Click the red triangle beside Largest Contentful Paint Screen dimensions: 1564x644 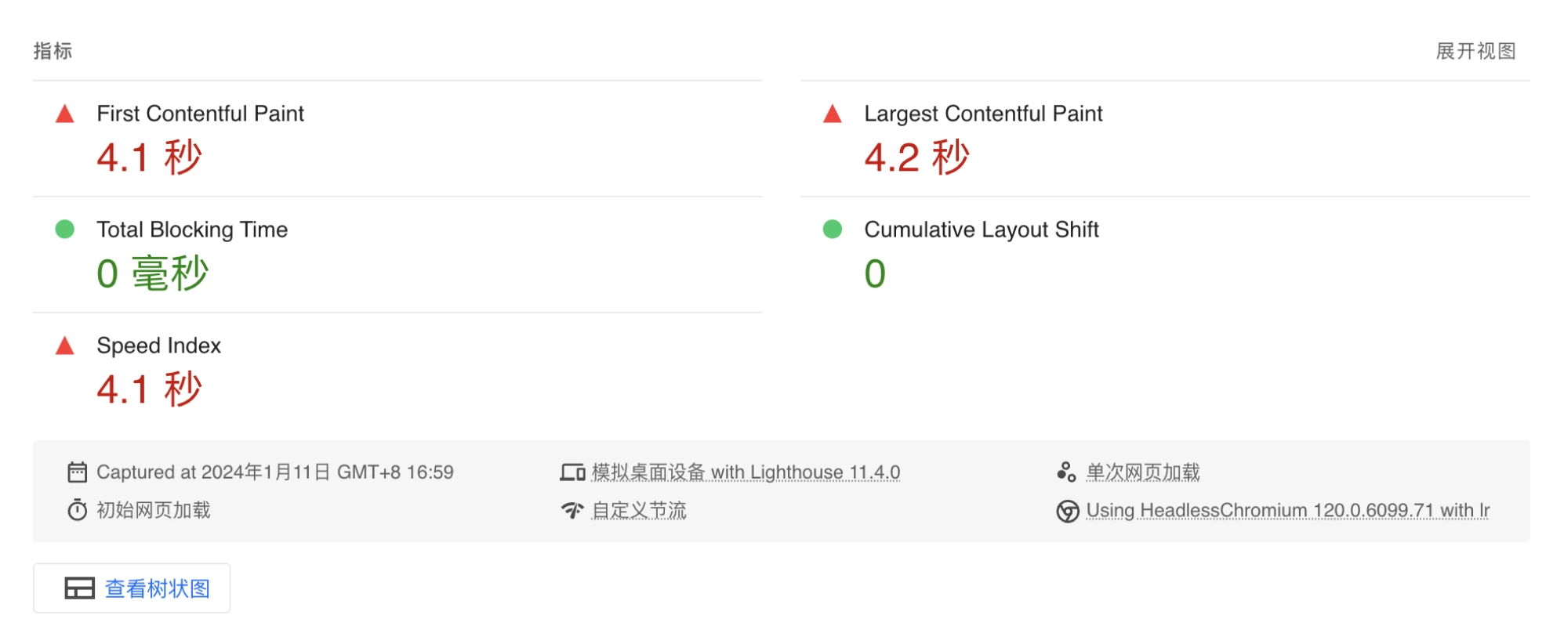(833, 114)
